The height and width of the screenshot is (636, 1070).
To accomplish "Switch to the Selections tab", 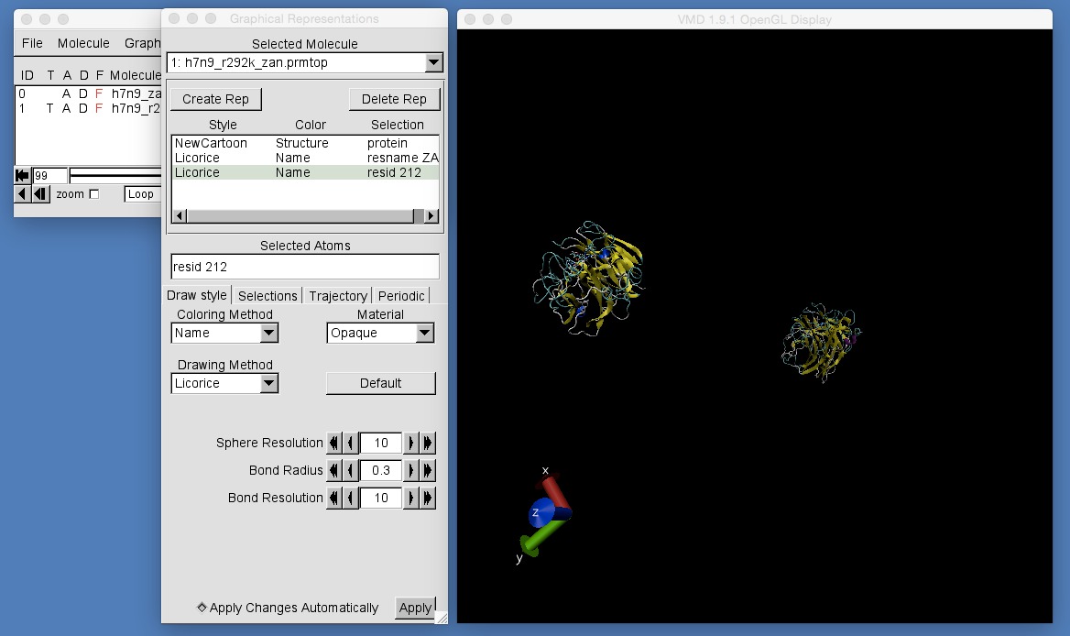I will [267, 295].
